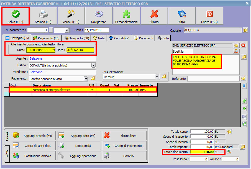Image resolution: width=251 pixels, height=169 pixels.
Task: Expand the Pagamento method dropdown
Action: coord(86,79)
